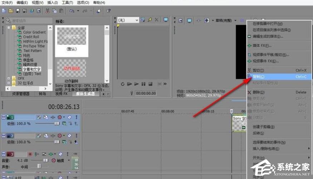The width and height of the screenshot is (313, 179).
Task: Click the Copy icon in main toolbar
Action: (54, 11)
